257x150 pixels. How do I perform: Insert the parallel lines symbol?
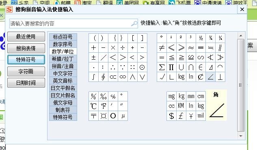(220, 48)
